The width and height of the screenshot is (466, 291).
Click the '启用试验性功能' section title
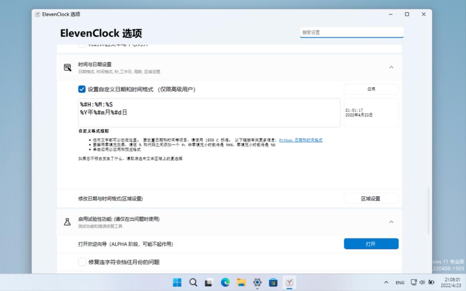(x=119, y=219)
